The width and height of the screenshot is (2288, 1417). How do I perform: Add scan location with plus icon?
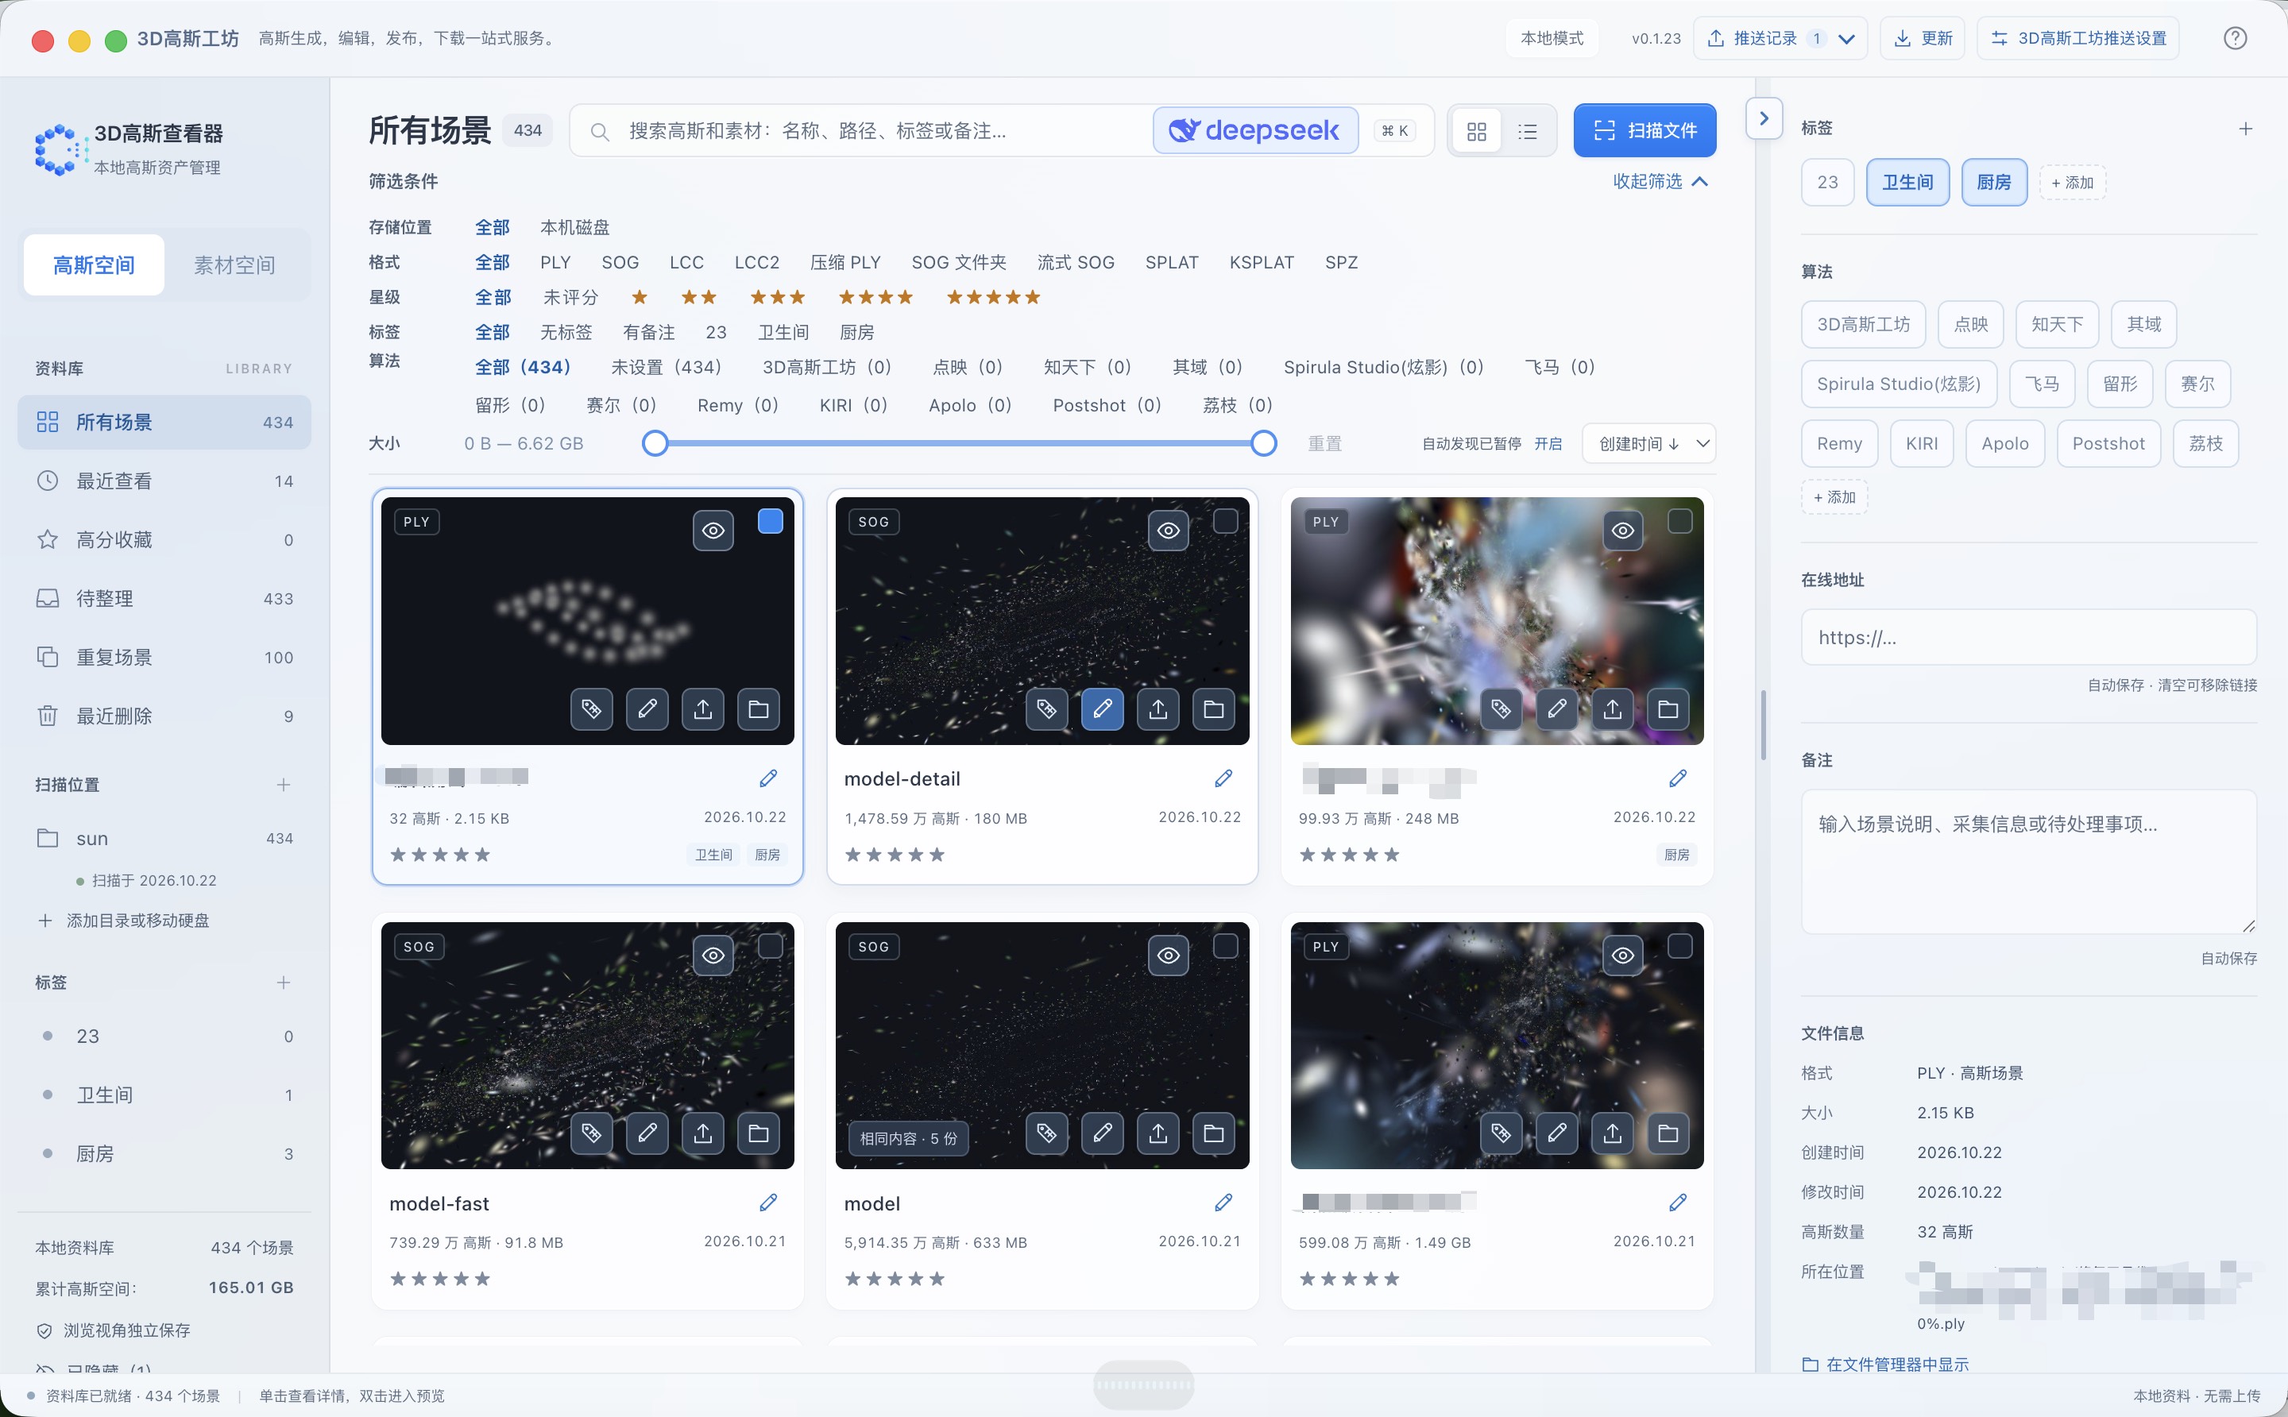[x=283, y=785]
